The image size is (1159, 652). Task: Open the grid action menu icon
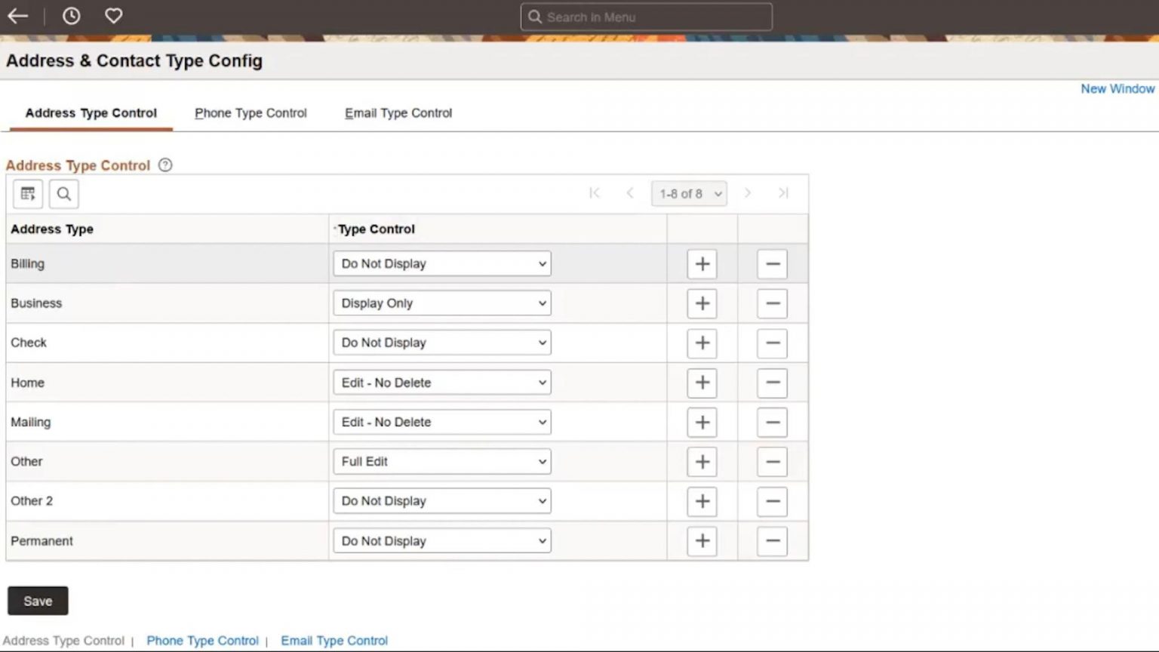pos(27,194)
